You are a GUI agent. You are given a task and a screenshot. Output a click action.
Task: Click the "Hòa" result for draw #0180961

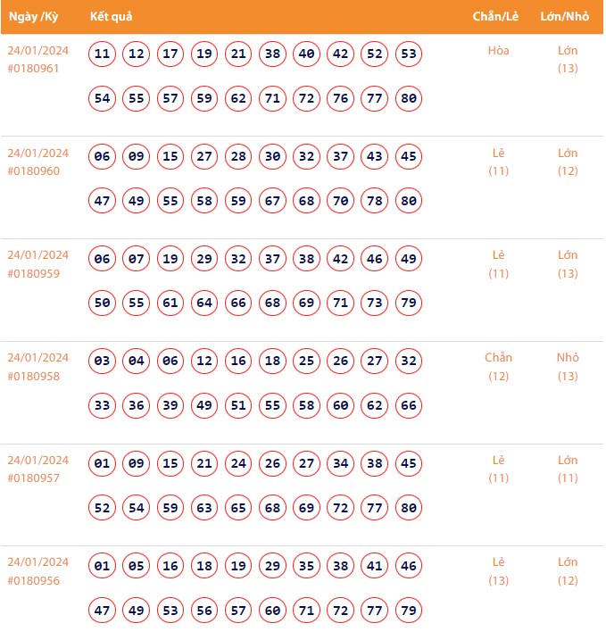[499, 51]
